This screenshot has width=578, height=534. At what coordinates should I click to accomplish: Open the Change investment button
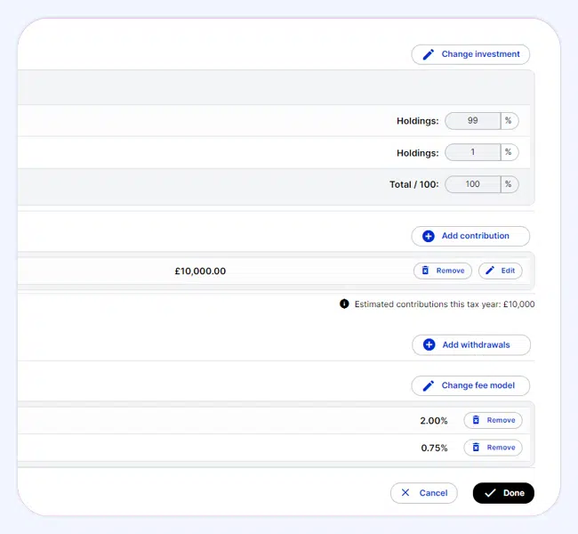pyautogui.click(x=470, y=54)
